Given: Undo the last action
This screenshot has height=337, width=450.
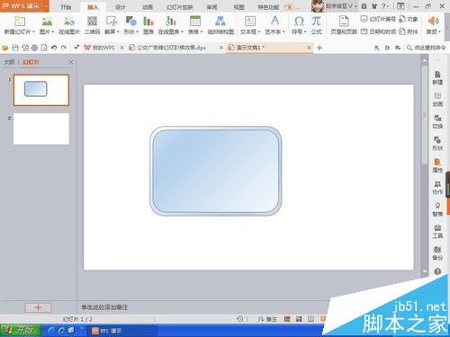Looking at the screenshot, I should [54, 48].
